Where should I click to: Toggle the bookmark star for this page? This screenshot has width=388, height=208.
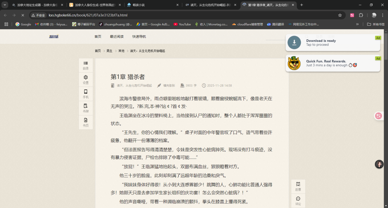point(340,15)
